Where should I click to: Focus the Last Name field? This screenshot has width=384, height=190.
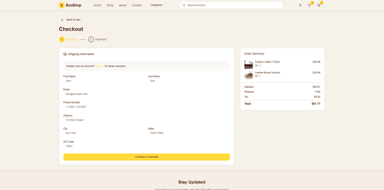189,81
